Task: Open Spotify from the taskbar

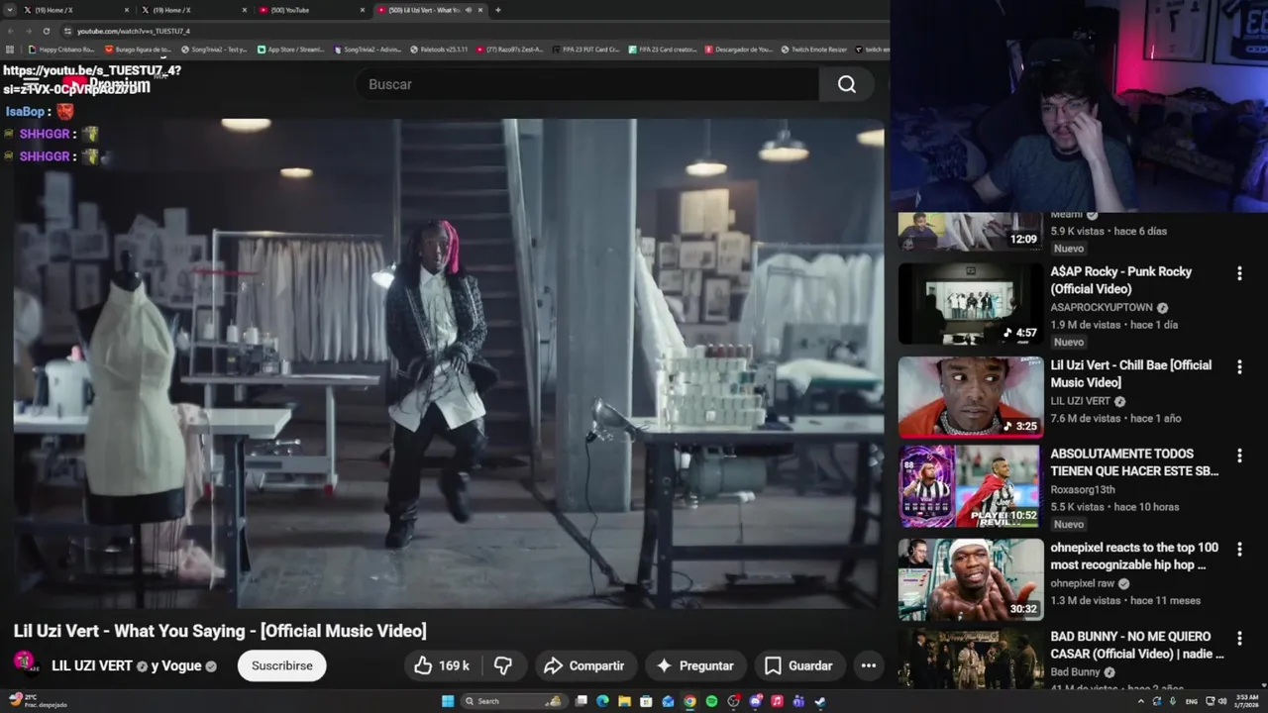Action: click(x=711, y=701)
